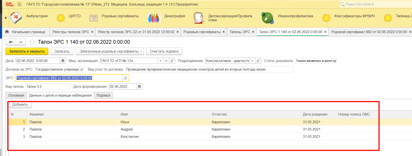The height and width of the screenshot is (156, 412).
Task: Click the main hamburger menu icon
Action: click(x=19, y=4)
